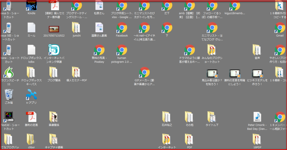Open the human pictogram 2.0 shortcut
The width and height of the screenshot is (287, 150).
[x=122, y=50]
